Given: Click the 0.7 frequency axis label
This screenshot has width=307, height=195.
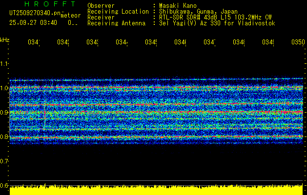Looking at the screenshot, I should 4,161.
